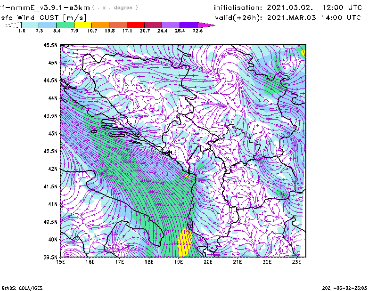Click the 40N latitude label

tap(53, 240)
